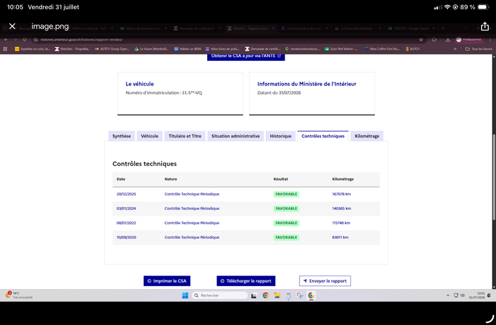The width and height of the screenshot is (496, 325).
Task: Reload the page with the refresh icon
Action: [x=24, y=40]
